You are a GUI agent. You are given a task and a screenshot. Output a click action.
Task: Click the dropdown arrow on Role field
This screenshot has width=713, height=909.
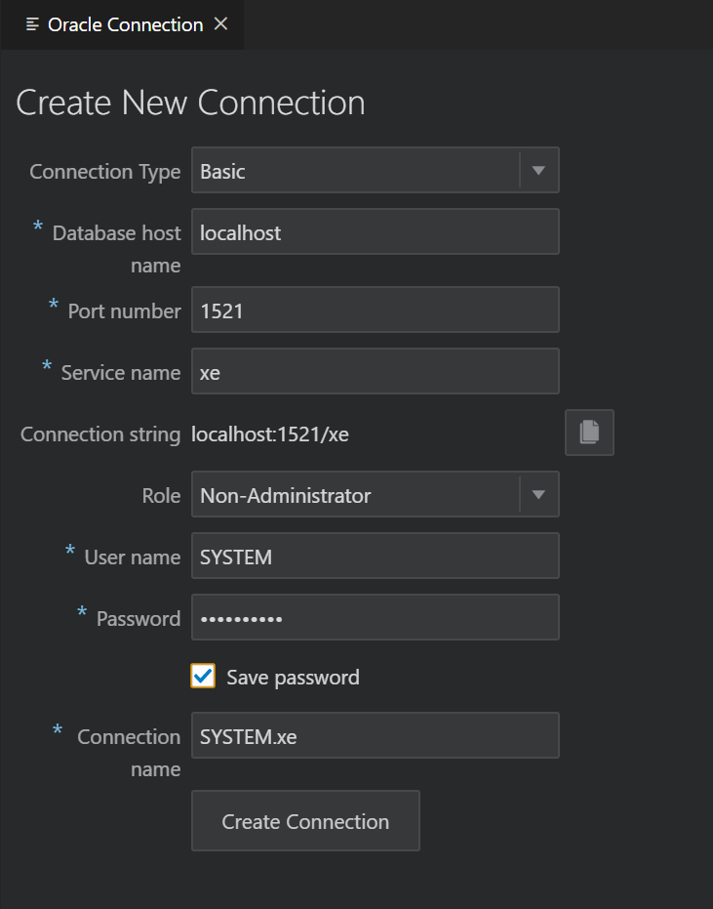538,494
